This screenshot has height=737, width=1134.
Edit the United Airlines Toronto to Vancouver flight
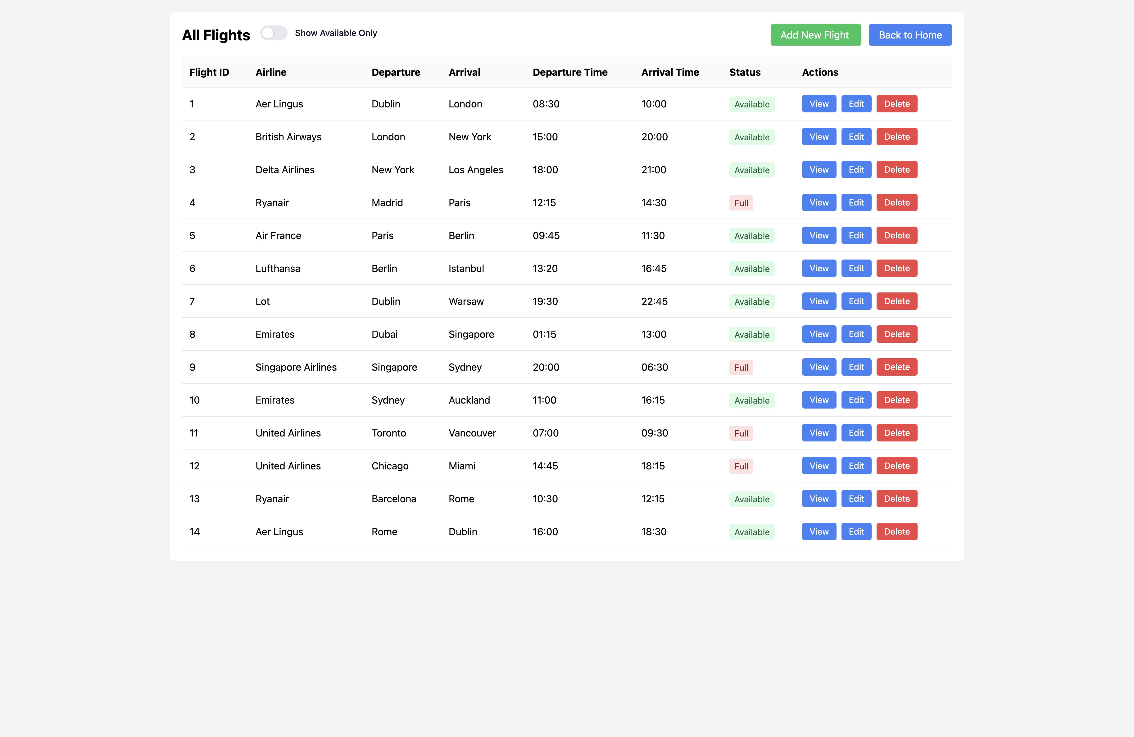point(856,432)
